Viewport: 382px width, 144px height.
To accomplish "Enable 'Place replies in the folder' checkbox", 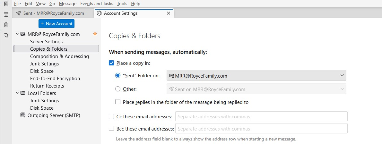I will [118, 102].
